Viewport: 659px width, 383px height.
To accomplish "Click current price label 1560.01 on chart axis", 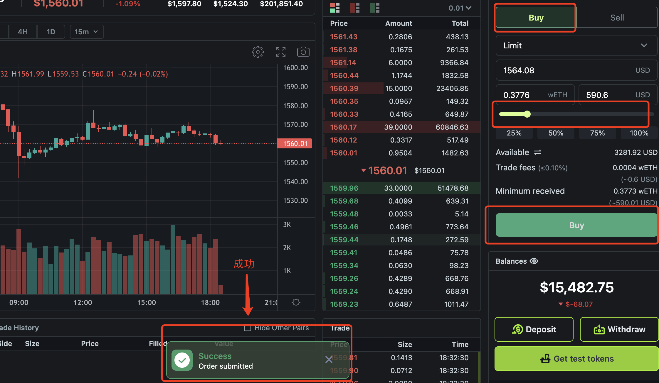I will (295, 143).
